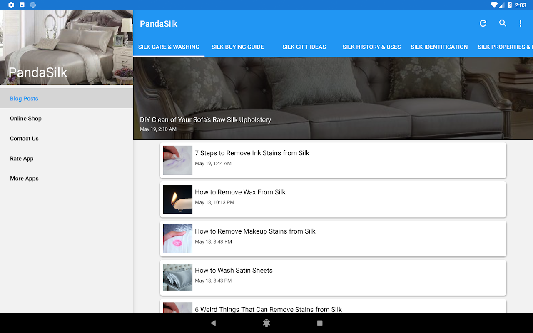The width and height of the screenshot is (533, 333).
Task: Tap the 2:03 clock in status bar
Action: click(521, 5)
